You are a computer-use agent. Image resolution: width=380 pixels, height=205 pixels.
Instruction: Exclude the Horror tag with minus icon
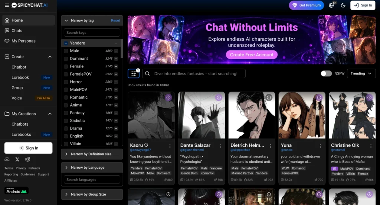click(x=116, y=82)
